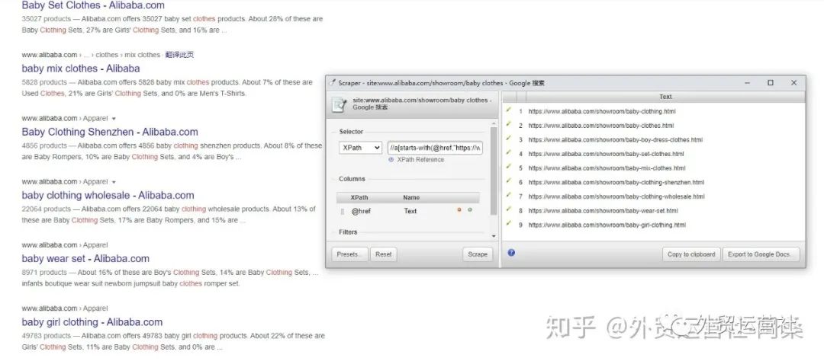Expand dropdown arrow next to baby clothing wholesale URL
This screenshot has height=361, width=824.
tap(114, 182)
